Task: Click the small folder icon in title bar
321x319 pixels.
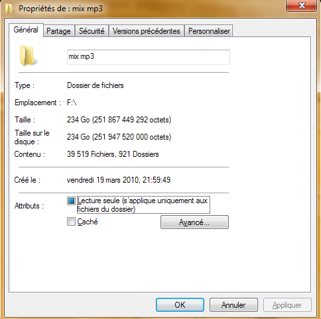Action: tap(9, 9)
